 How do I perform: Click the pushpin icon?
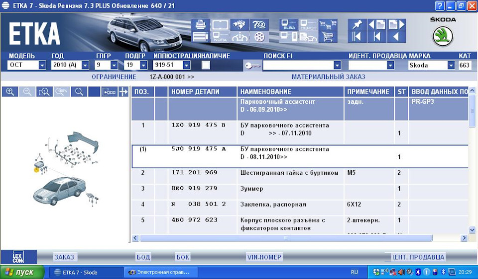pos(357,24)
